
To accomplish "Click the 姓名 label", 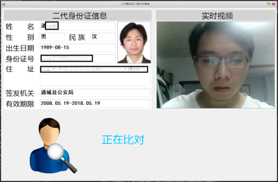I will [19, 26].
